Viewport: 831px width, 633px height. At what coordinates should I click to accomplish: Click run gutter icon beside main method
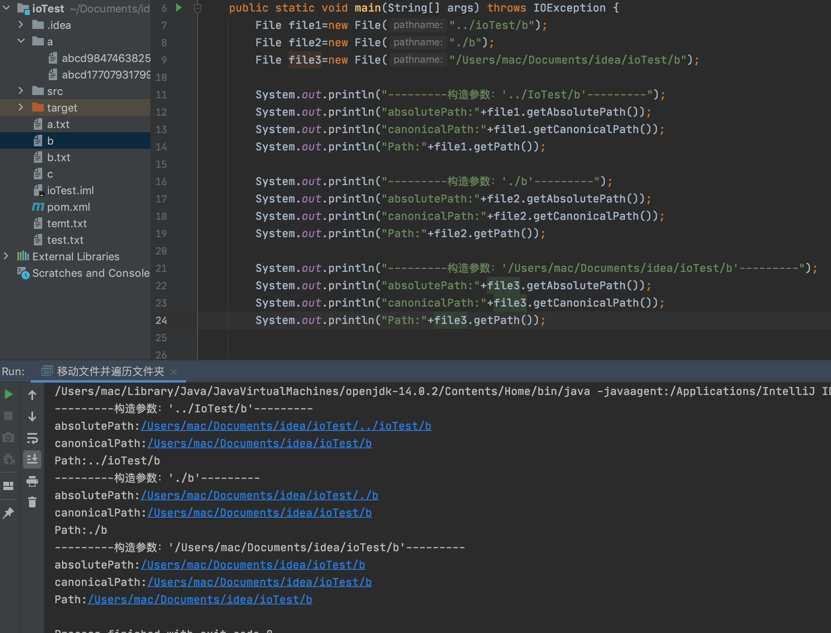pyautogui.click(x=179, y=7)
